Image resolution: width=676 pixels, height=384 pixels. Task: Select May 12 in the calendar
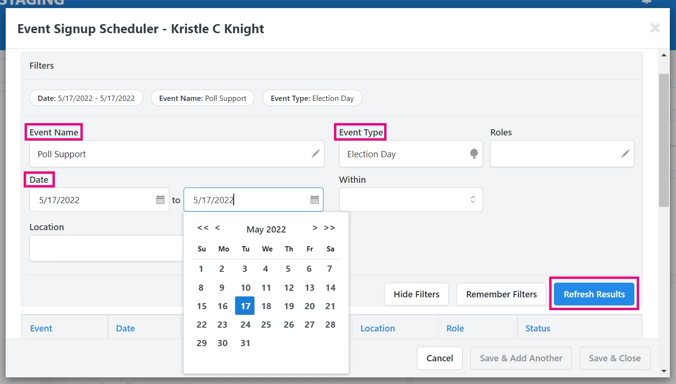point(289,287)
